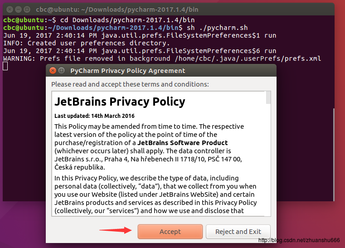Click the JetBrains Privacy Policy heading
Image resolution: width=345 pixels, height=248 pixels.
(x=120, y=102)
